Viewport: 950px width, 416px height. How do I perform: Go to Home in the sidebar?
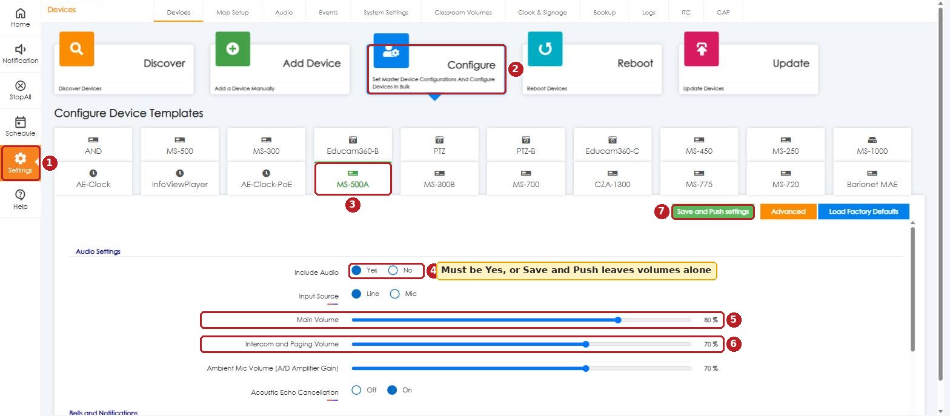(20, 18)
